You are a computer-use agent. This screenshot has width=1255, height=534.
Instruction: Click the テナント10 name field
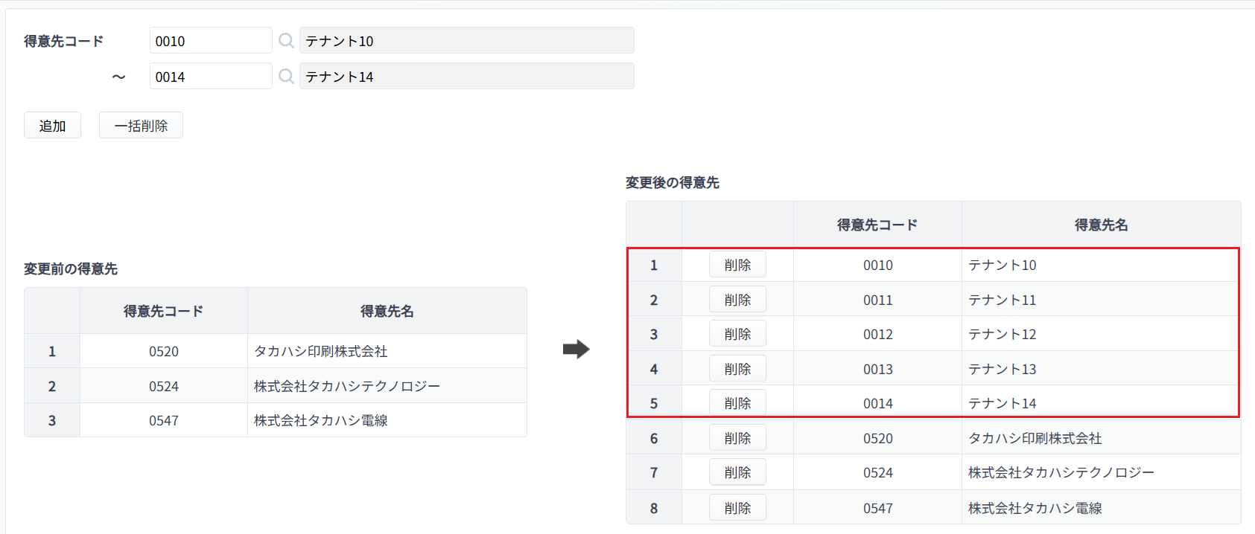point(467,41)
